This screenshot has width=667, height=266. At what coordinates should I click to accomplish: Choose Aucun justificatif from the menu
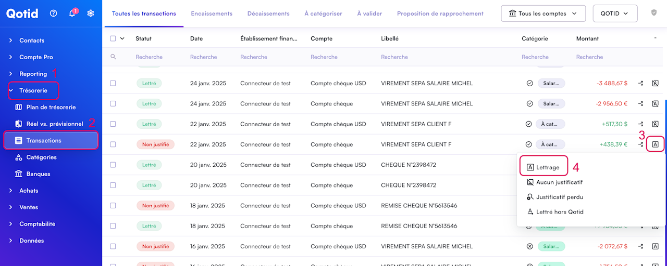pyautogui.click(x=559, y=182)
